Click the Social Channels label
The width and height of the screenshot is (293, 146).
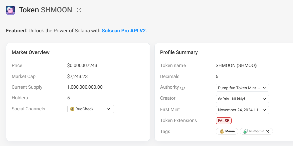tap(28, 109)
